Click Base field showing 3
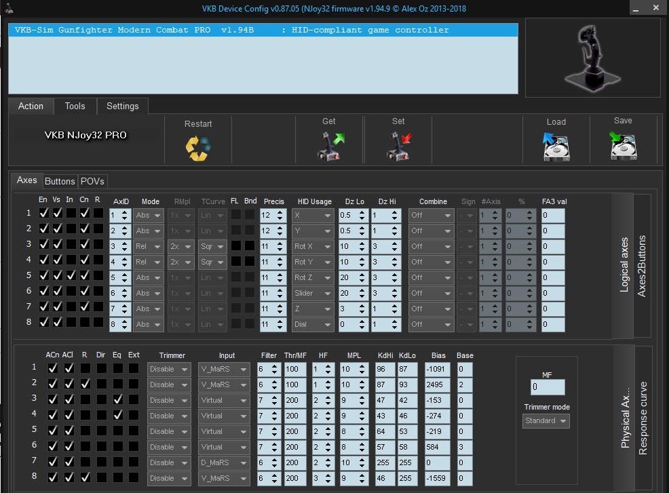 pyautogui.click(x=464, y=447)
